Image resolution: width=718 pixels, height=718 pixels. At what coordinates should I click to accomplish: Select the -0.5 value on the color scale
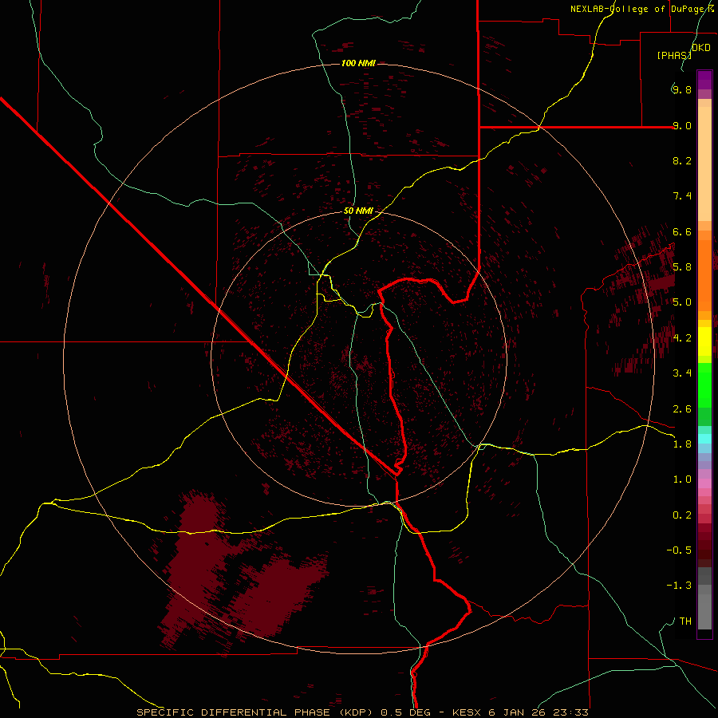click(679, 550)
